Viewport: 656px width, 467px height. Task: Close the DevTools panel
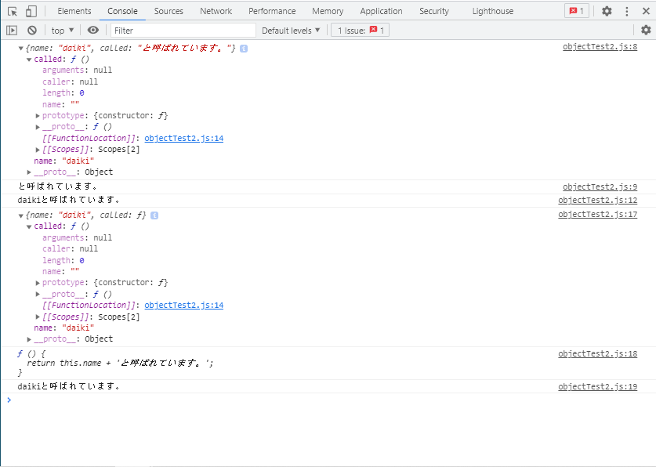click(646, 11)
